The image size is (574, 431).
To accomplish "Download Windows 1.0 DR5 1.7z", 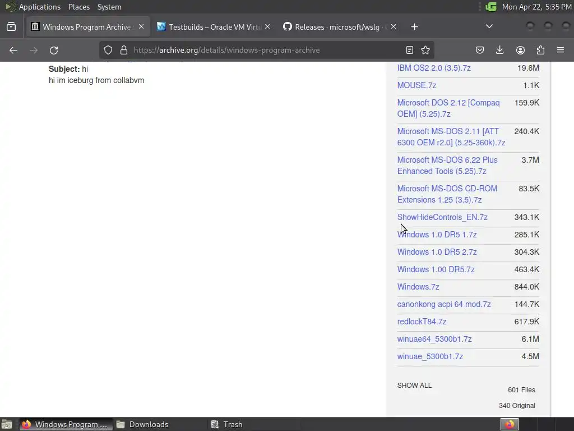I will (x=437, y=235).
